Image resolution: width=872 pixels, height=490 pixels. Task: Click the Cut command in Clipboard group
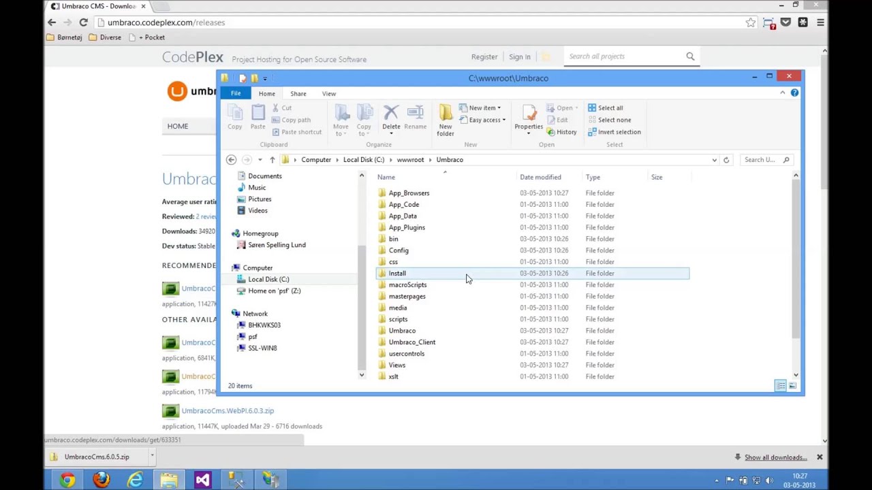point(281,108)
